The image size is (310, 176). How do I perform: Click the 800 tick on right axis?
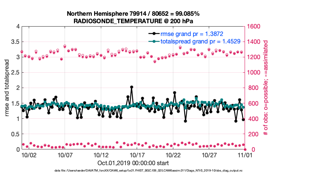pyautogui.click(x=252, y=88)
